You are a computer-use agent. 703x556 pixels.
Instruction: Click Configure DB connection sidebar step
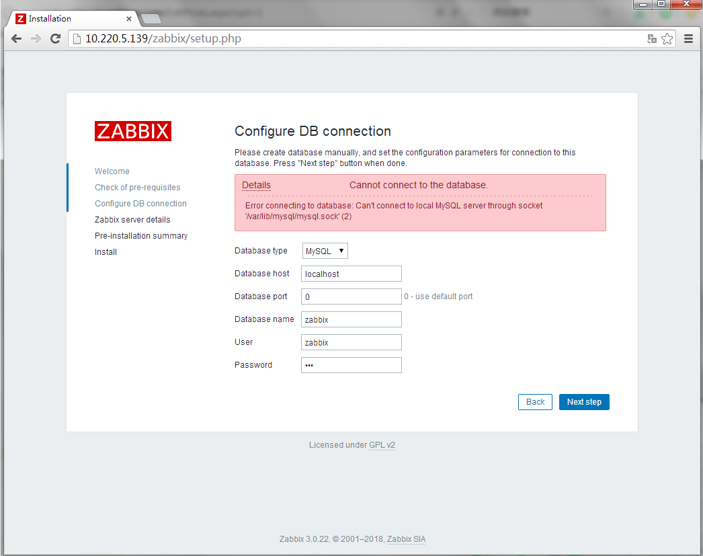coord(140,204)
